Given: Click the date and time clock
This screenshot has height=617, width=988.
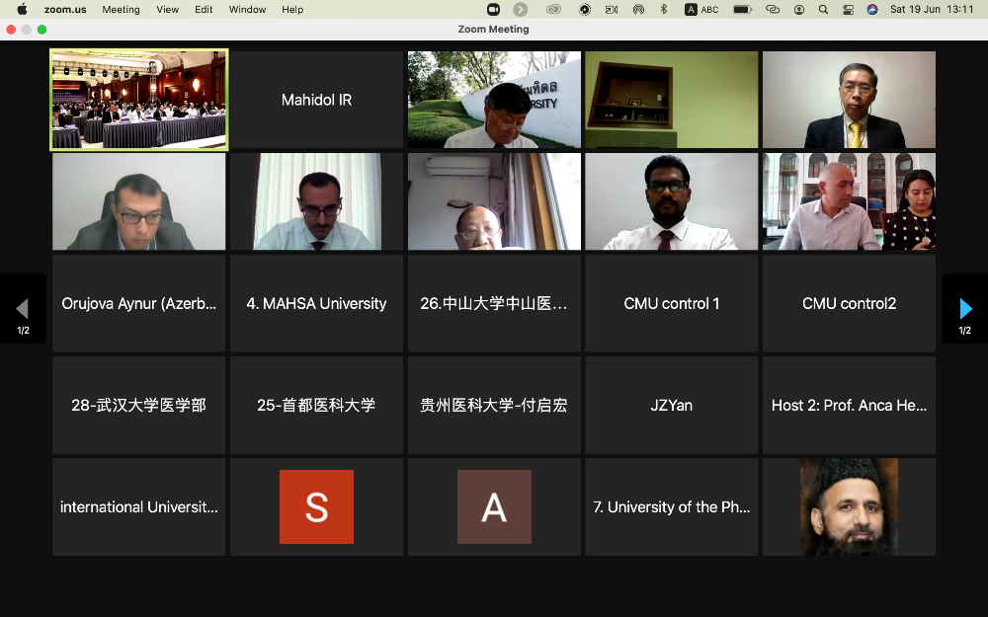Looking at the screenshot, I should point(932,9).
